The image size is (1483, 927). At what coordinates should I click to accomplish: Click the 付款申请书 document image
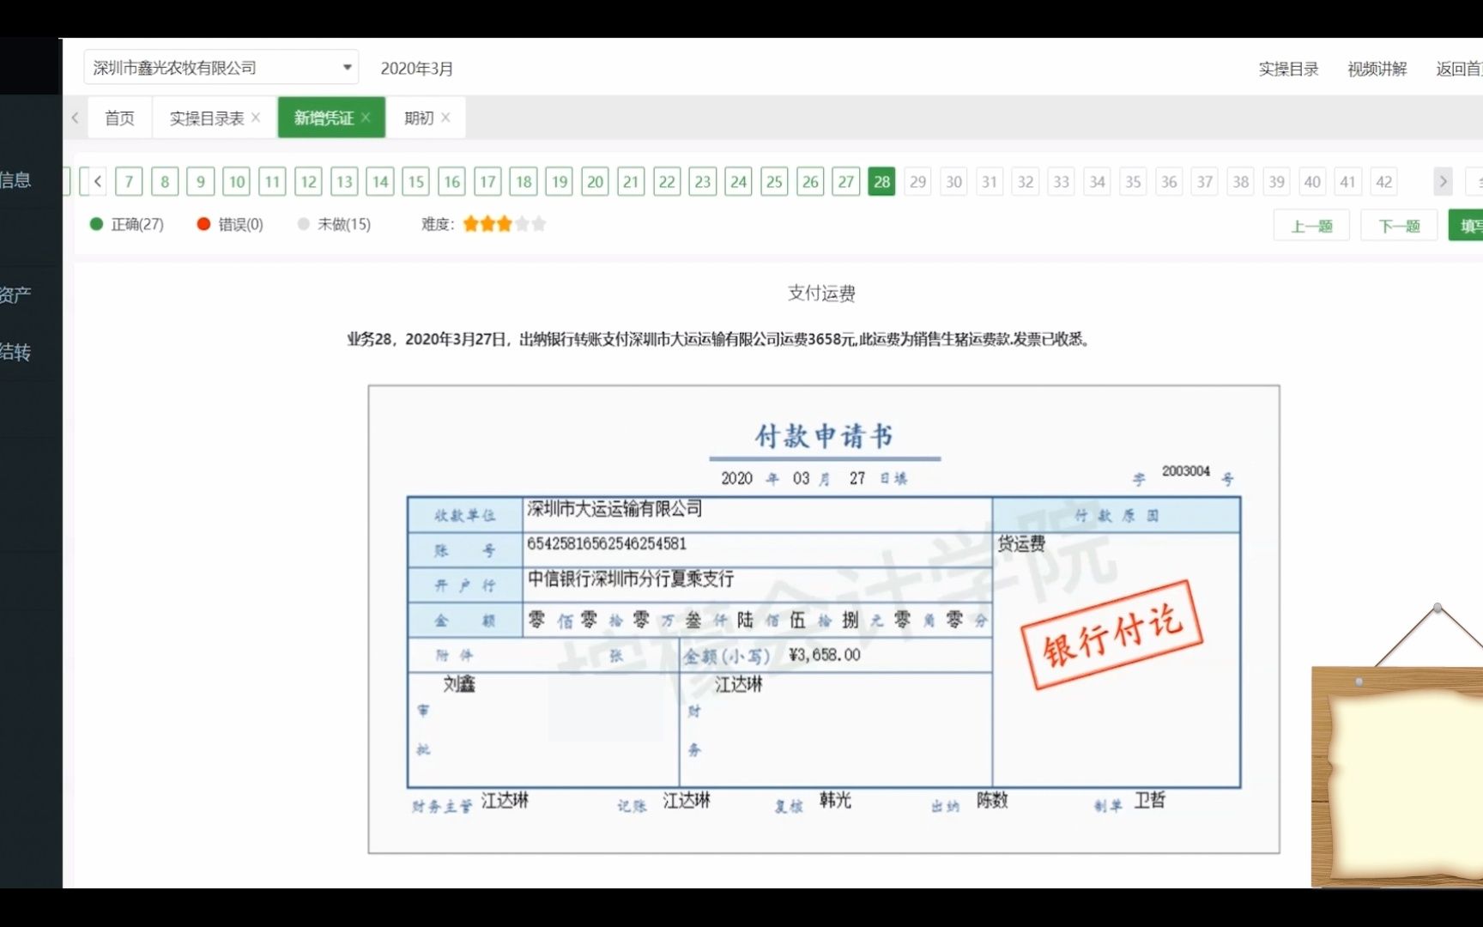pos(824,619)
